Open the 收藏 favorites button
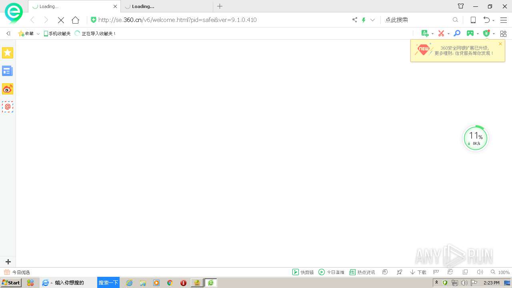 pos(26,34)
